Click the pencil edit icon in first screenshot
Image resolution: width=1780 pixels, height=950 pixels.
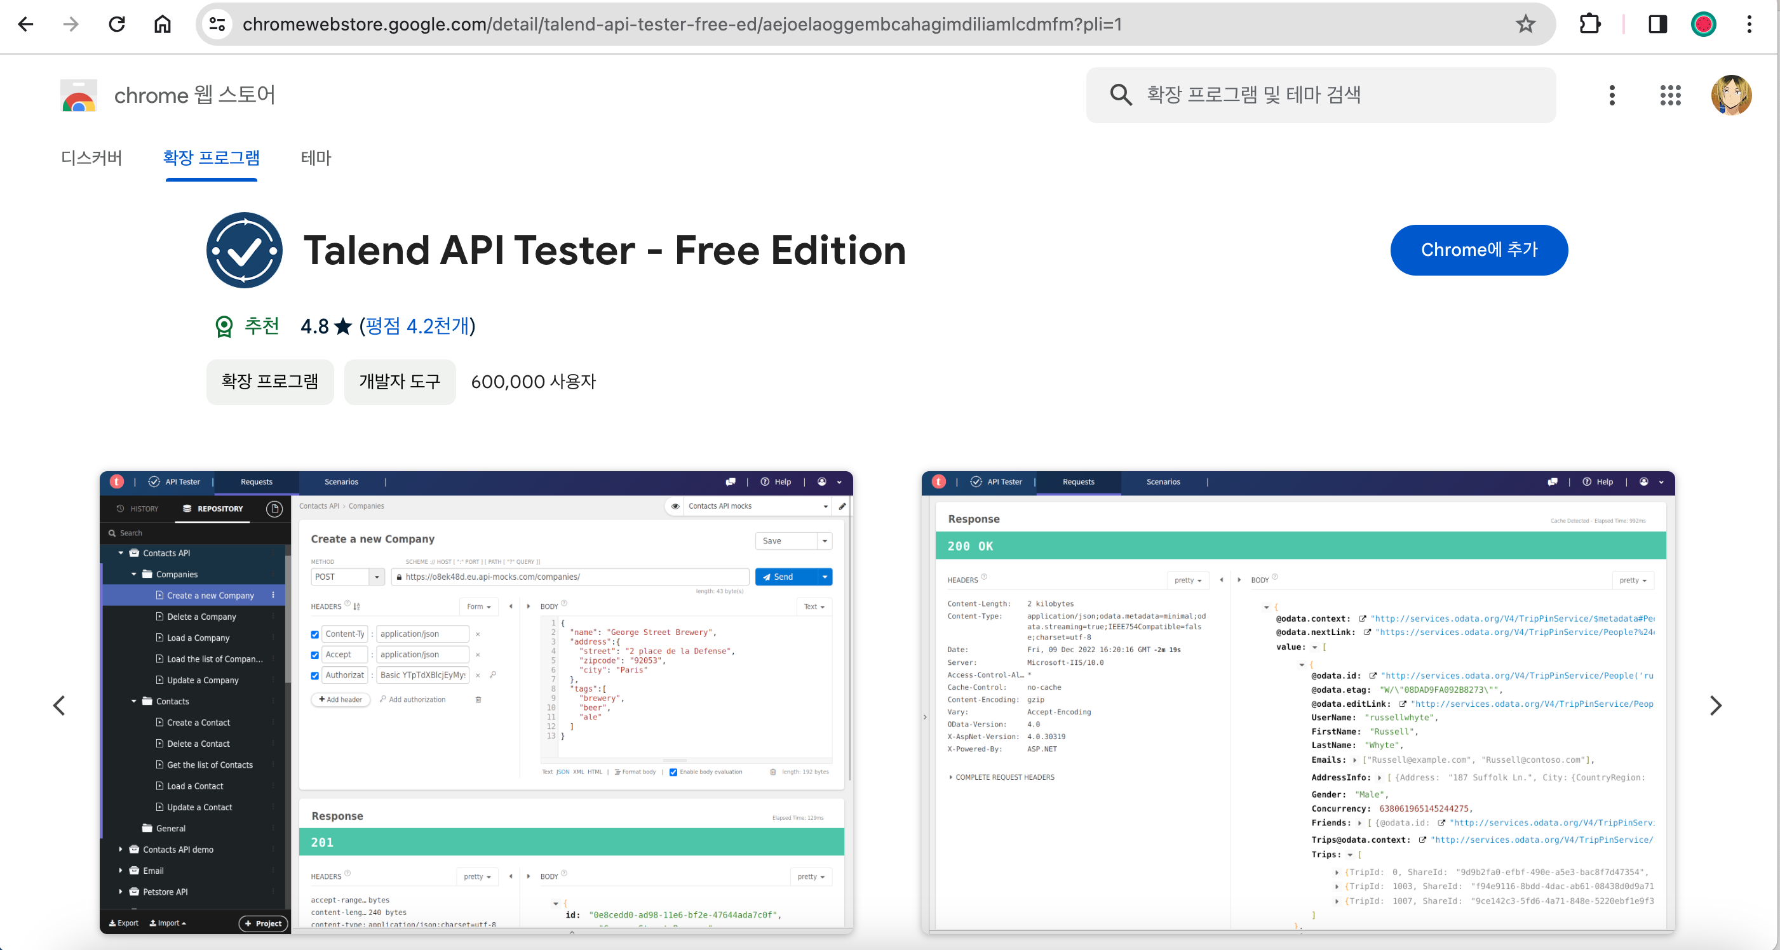842,505
